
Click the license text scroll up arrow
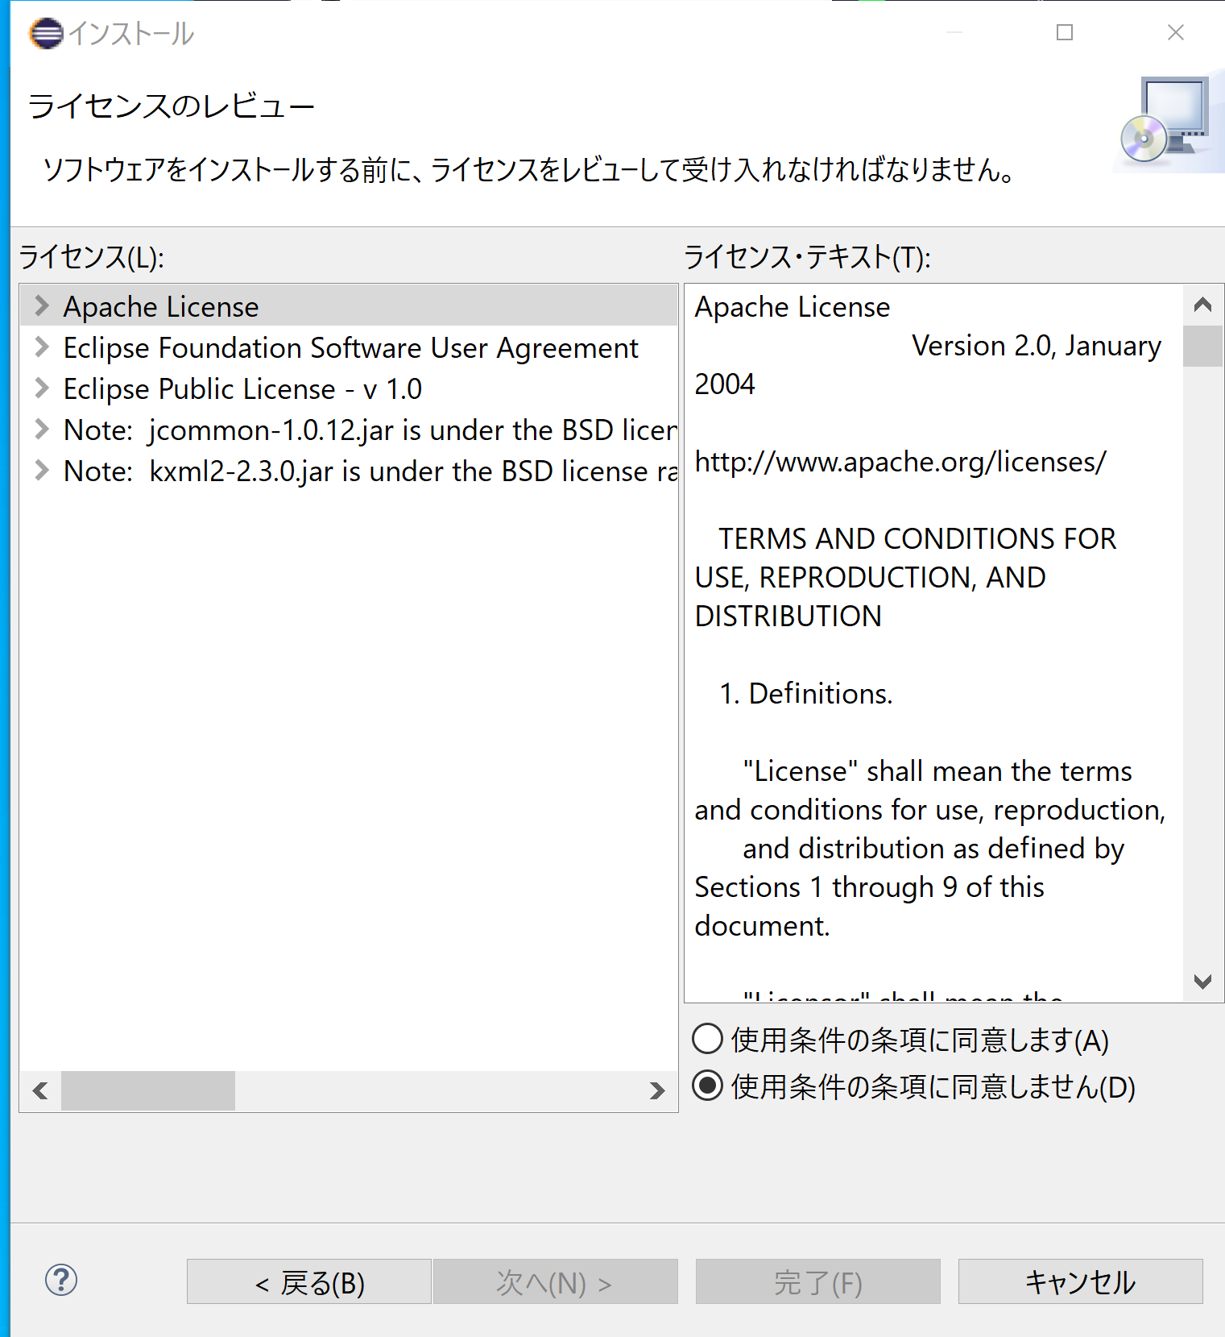tap(1202, 305)
